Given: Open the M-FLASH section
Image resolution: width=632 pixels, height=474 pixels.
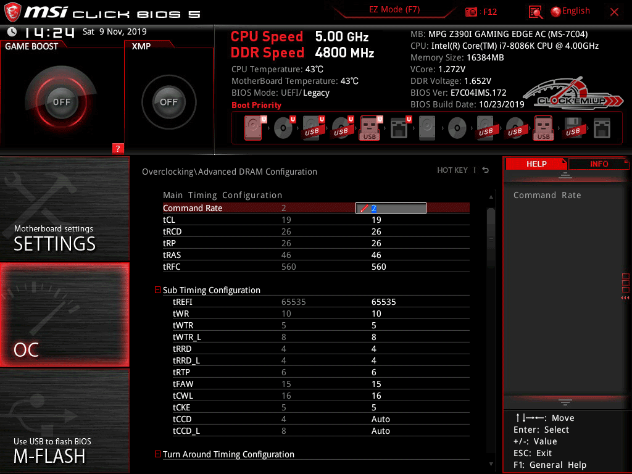Looking at the screenshot, I should pyautogui.click(x=64, y=420).
